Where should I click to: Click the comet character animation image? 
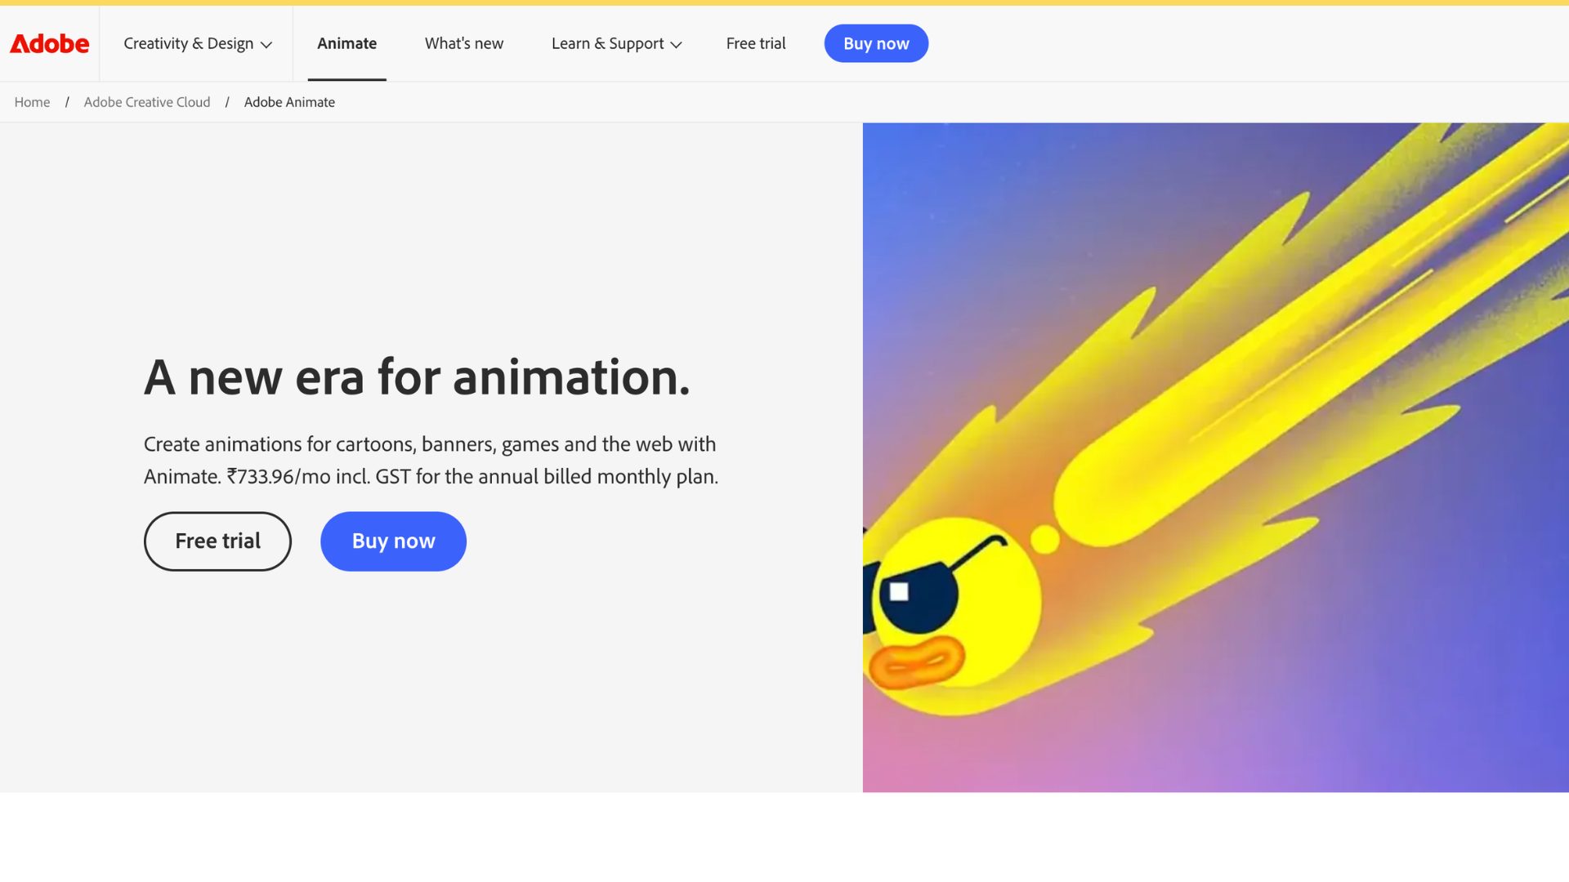pyautogui.click(x=1215, y=457)
